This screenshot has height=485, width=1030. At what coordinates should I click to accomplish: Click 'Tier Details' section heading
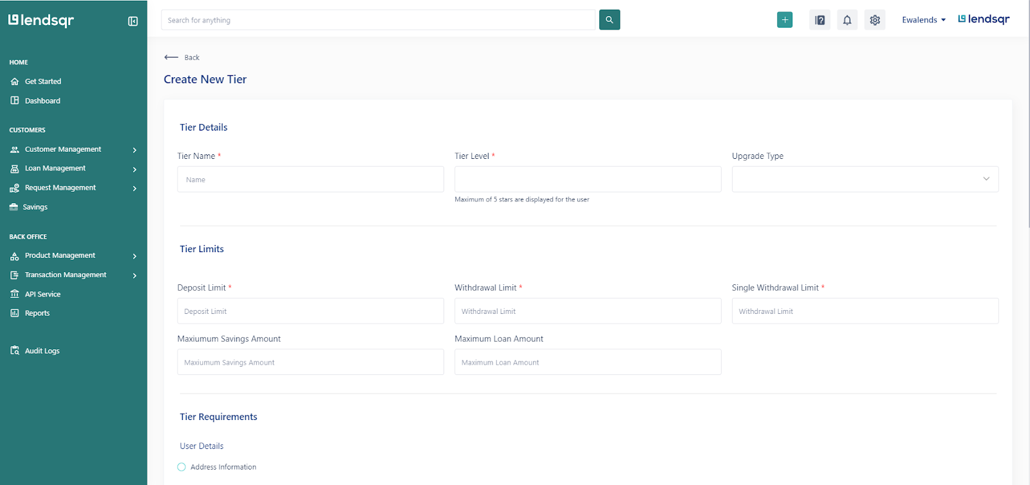[x=204, y=127]
